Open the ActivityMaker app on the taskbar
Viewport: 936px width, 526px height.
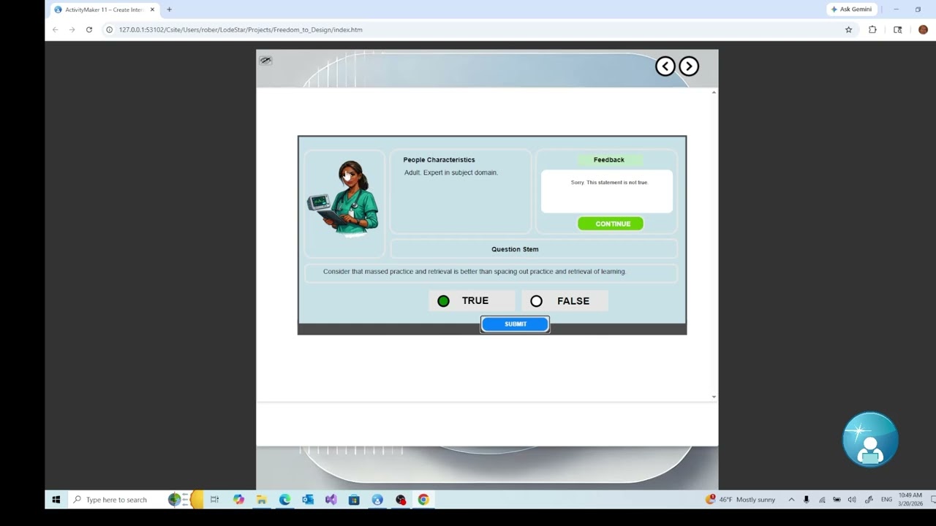coord(377,500)
